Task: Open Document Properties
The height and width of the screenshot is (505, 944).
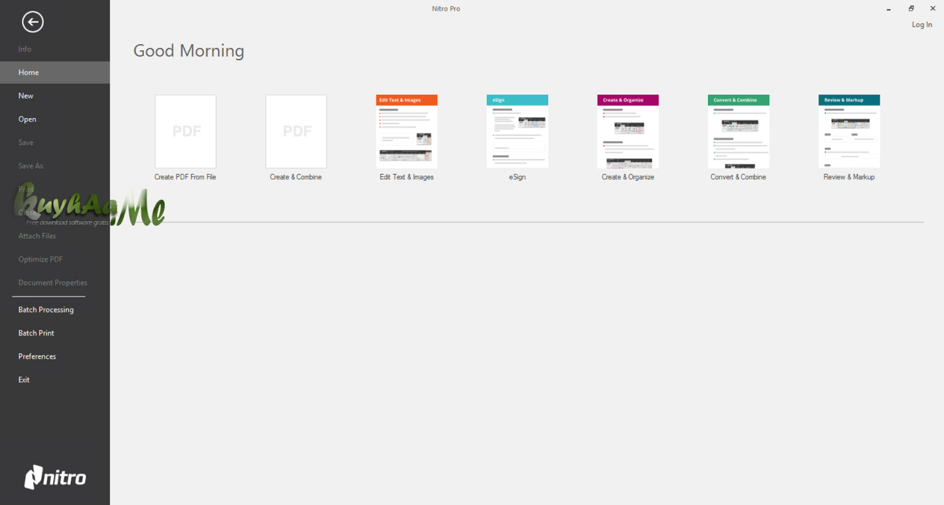Action: pyautogui.click(x=53, y=283)
